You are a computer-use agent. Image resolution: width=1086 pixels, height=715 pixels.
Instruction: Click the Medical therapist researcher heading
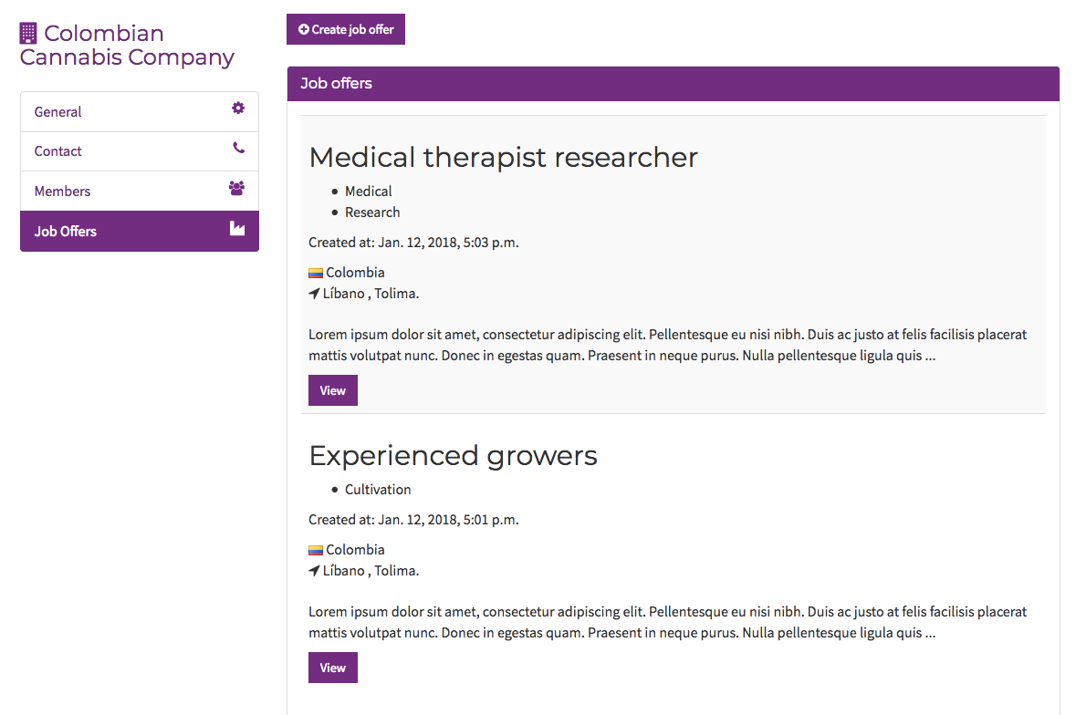tap(503, 157)
